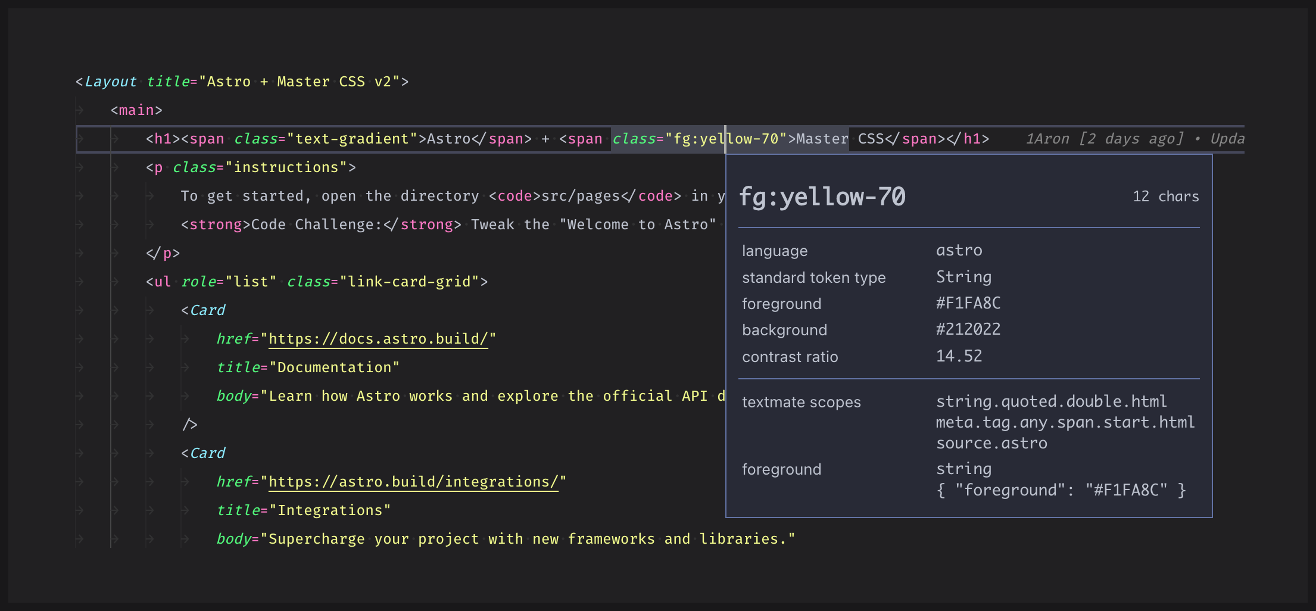Image resolution: width=1316 pixels, height=611 pixels.
Task: Click the background color value #212022
Action: 969,329
